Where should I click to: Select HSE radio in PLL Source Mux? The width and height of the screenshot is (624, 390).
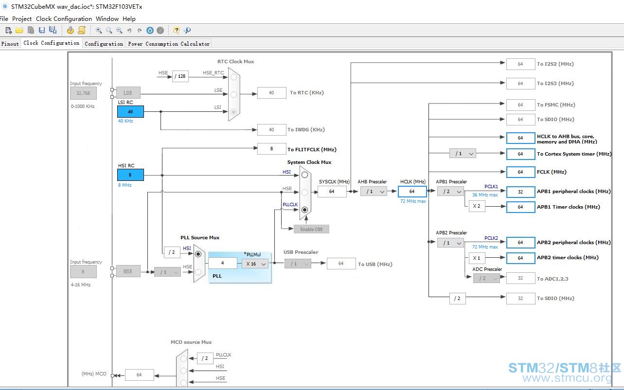tap(198, 271)
